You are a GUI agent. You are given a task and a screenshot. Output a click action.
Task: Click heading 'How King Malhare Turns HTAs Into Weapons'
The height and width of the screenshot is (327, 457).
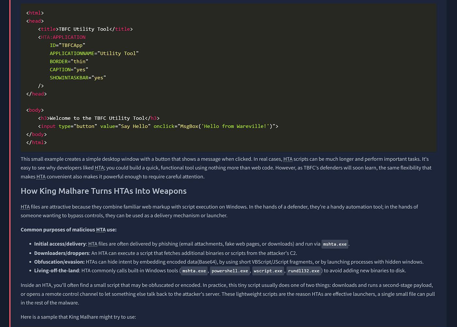click(x=103, y=191)
